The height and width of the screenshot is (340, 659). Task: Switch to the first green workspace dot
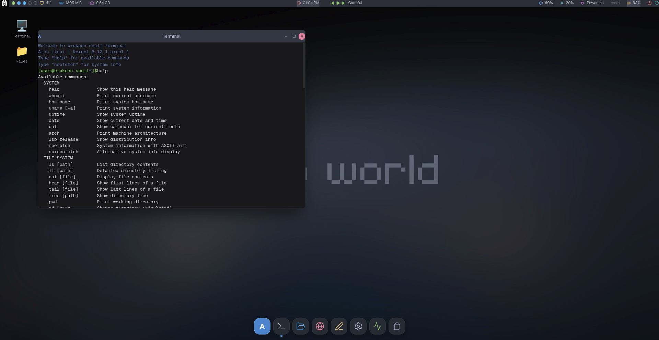point(13,3)
